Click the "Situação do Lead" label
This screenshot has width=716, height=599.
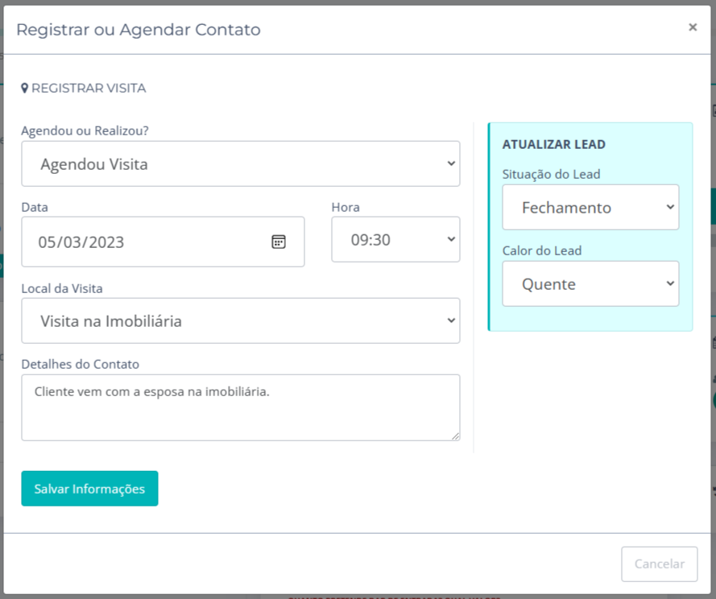pos(552,174)
